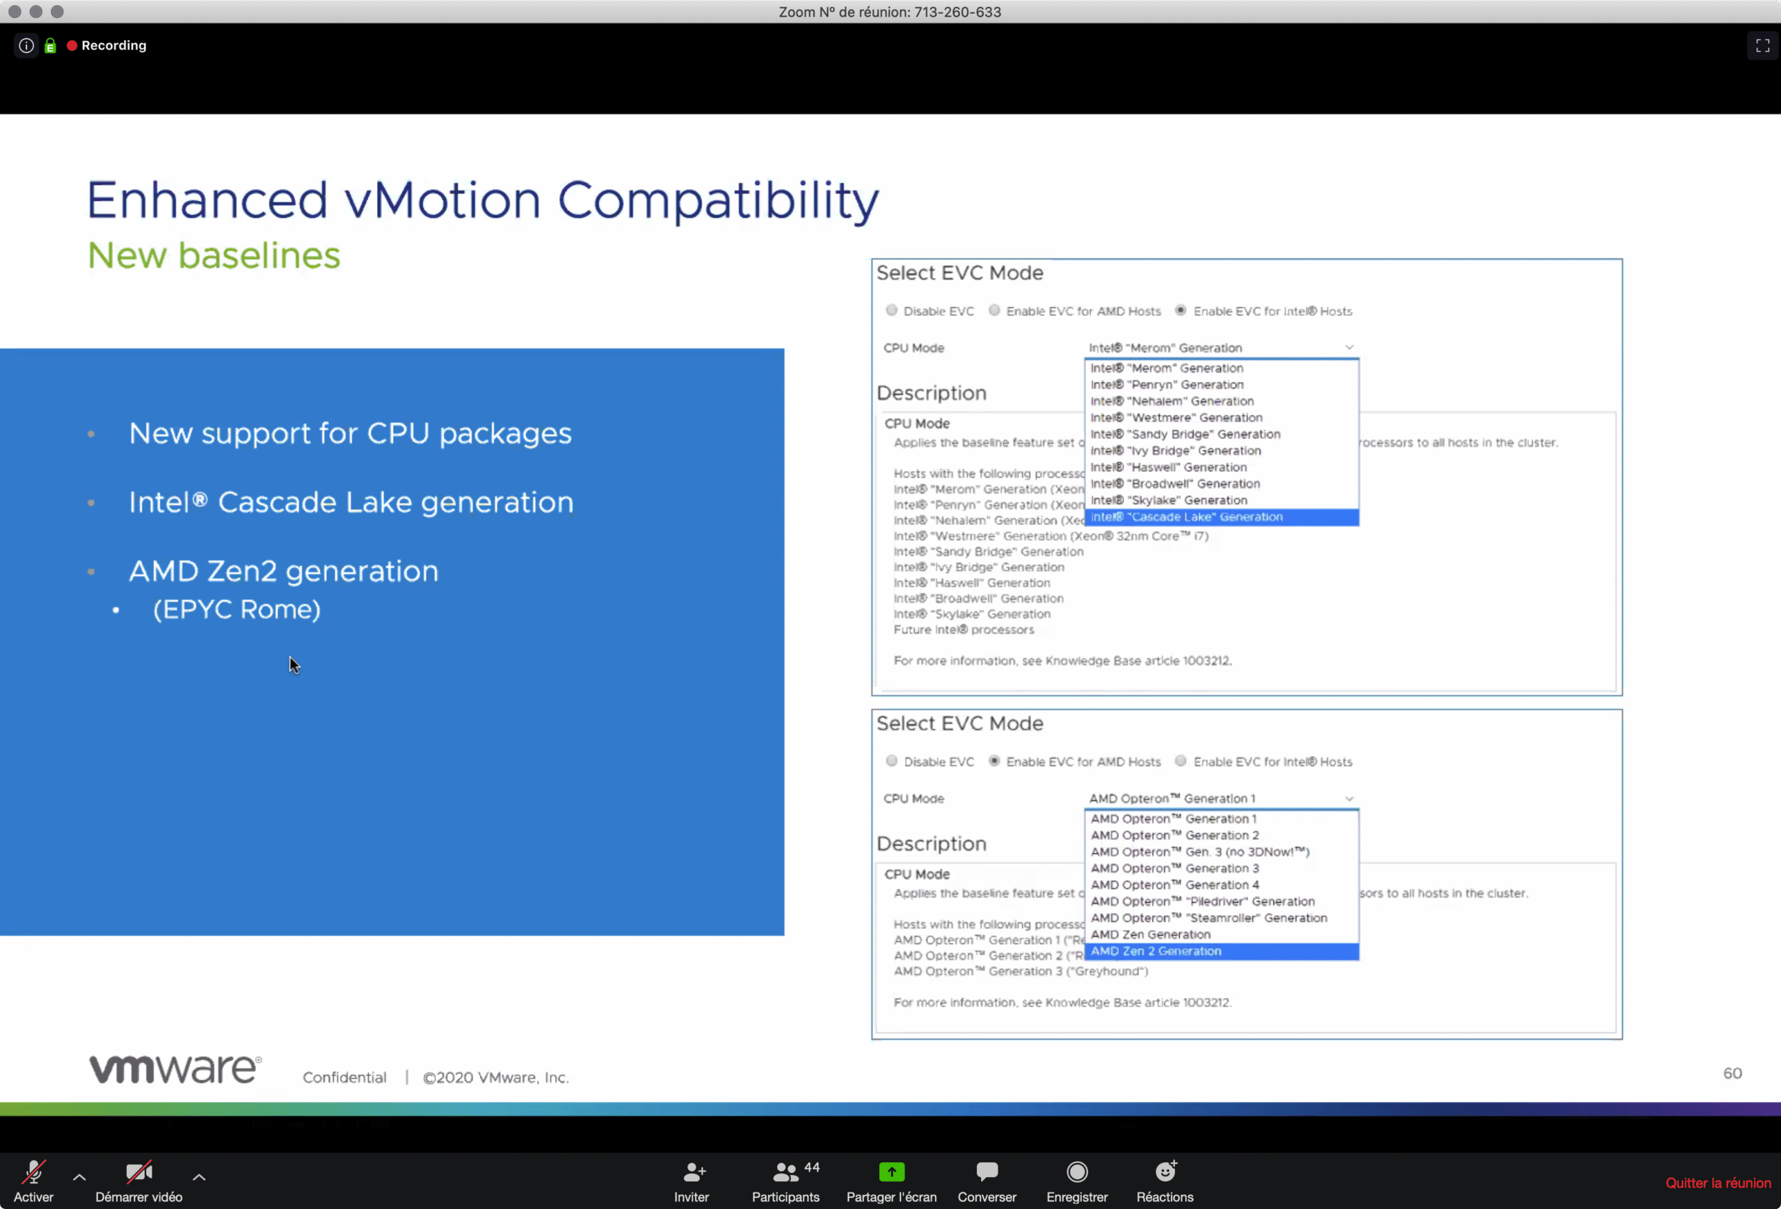Choose AMD Opteron Generation 3 in dropdown list
The image size is (1781, 1209).
point(1222,868)
